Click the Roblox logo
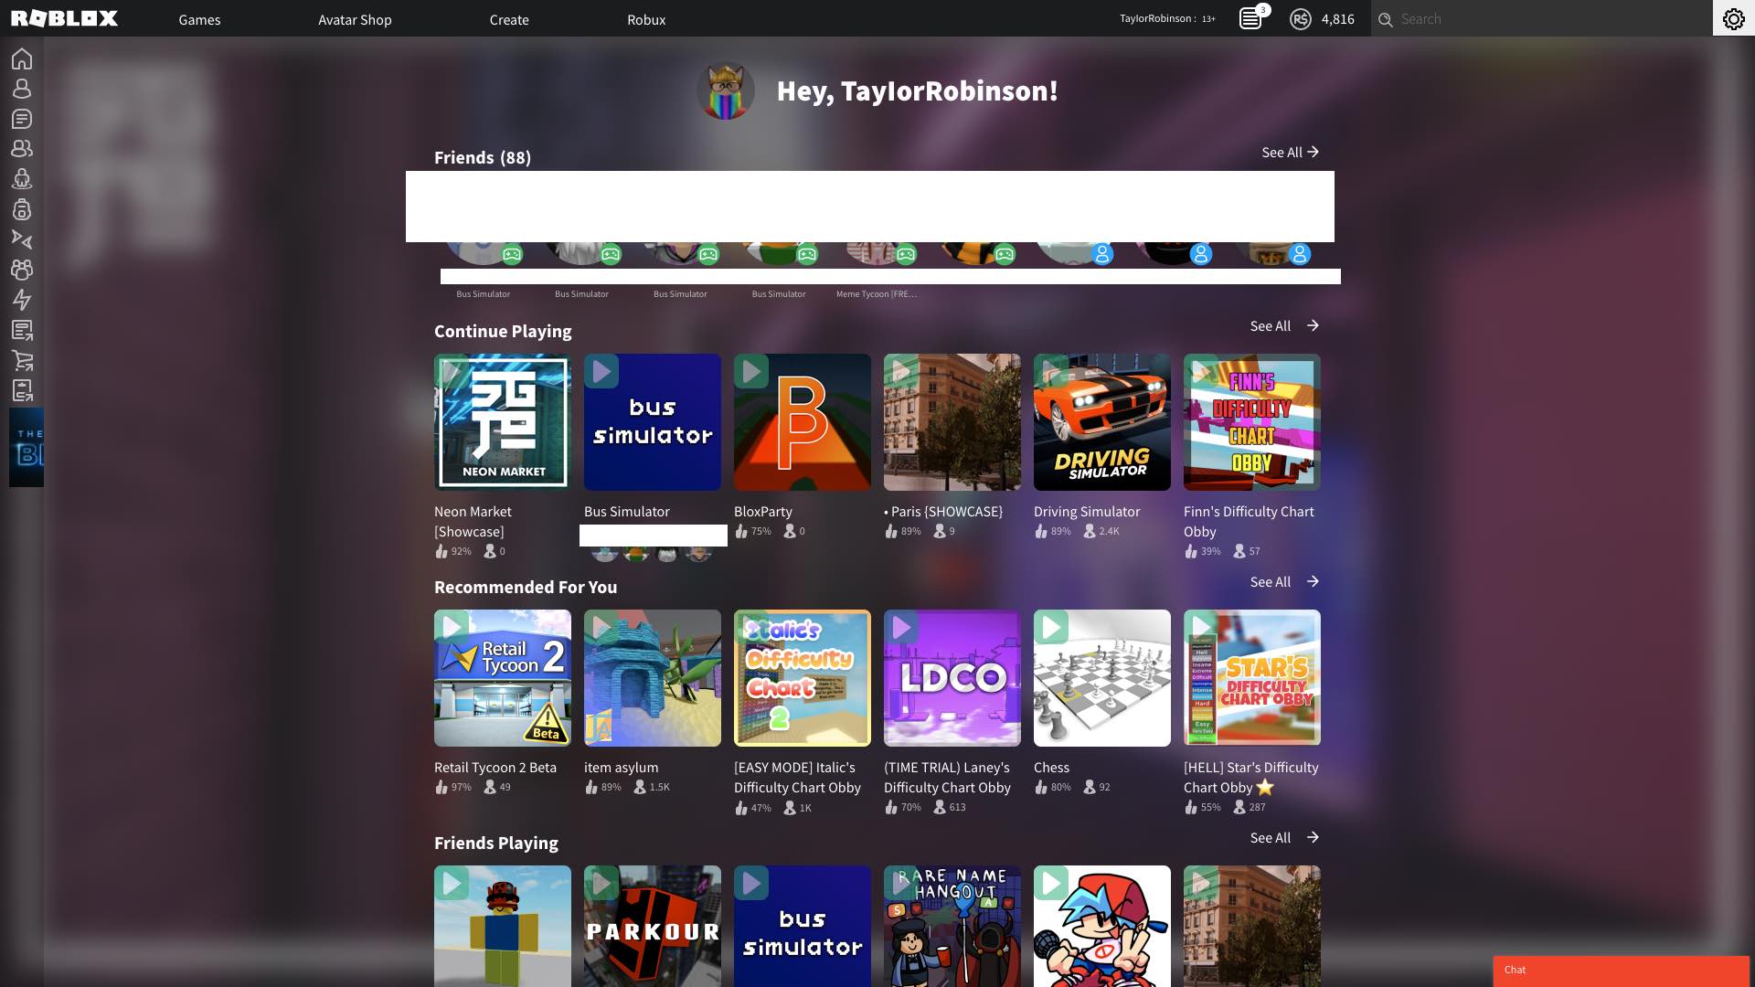1755x987 pixels. click(64, 18)
